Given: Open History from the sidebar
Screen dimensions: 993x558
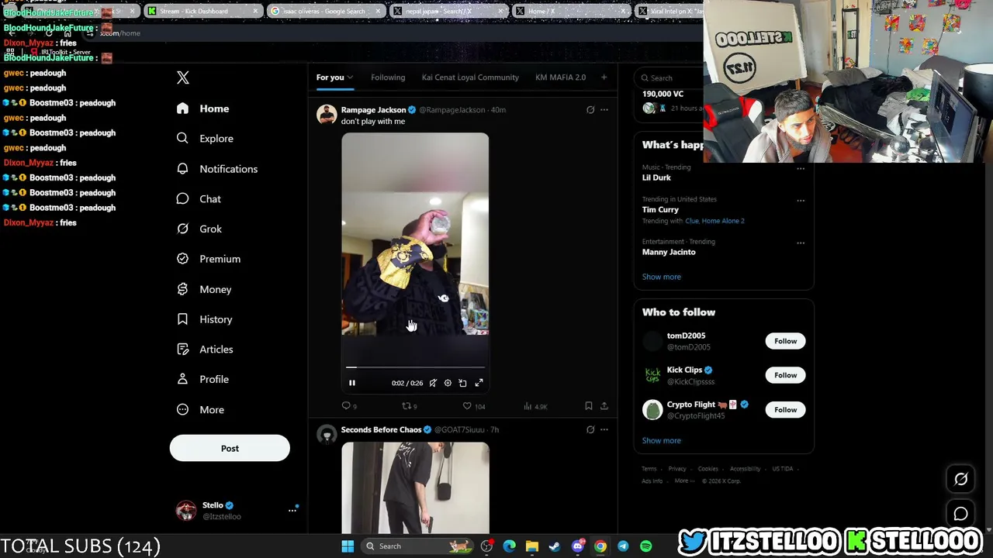Looking at the screenshot, I should (x=204, y=319).
